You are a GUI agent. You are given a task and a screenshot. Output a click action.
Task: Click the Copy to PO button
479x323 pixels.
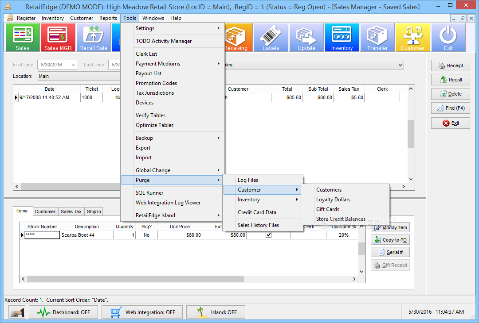coord(390,240)
